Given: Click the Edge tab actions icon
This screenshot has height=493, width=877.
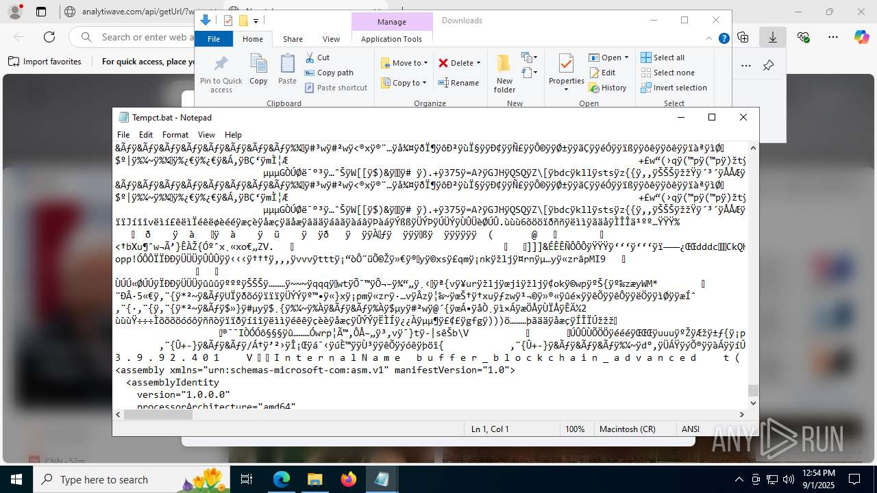Looking at the screenshot, I should click(x=41, y=12).
